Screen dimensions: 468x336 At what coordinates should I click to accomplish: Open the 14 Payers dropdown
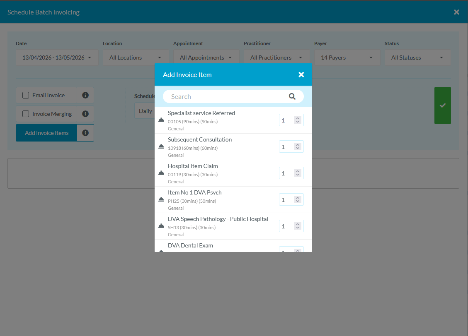click(x=347, y=58)
